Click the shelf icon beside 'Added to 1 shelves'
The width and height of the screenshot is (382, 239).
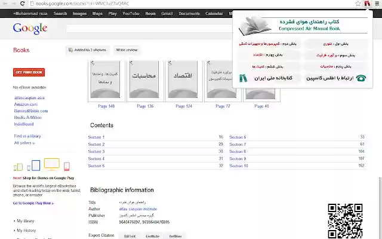tap(70, 50)
